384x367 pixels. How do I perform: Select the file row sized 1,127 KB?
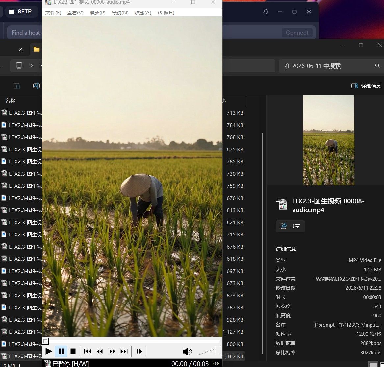tap(122, 332)
